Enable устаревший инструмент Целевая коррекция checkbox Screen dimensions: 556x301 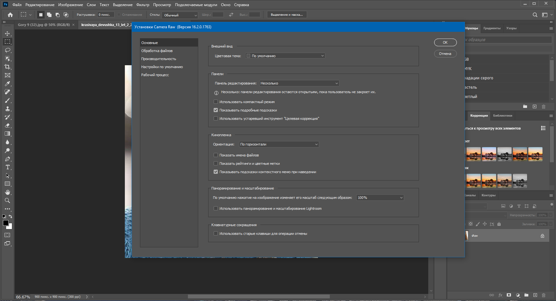pos(216,119)
